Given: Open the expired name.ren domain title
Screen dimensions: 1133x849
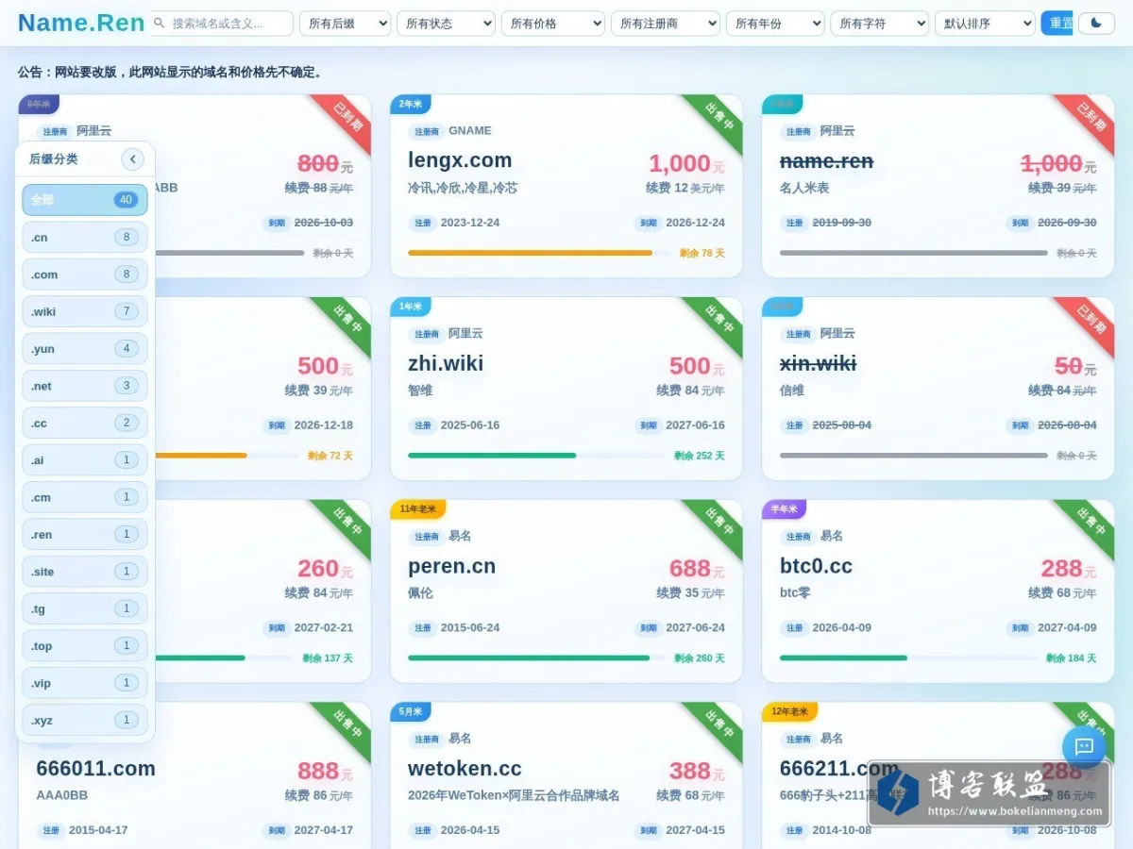Looking at the screenshot, I should pos(826,161).
